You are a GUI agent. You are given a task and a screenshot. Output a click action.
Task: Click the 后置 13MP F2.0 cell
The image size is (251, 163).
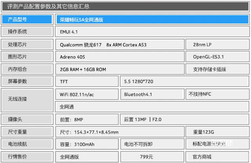coord(185,120)
